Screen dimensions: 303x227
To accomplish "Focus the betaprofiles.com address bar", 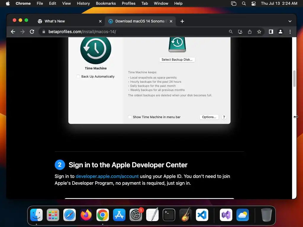I will (x=135, y=32).
